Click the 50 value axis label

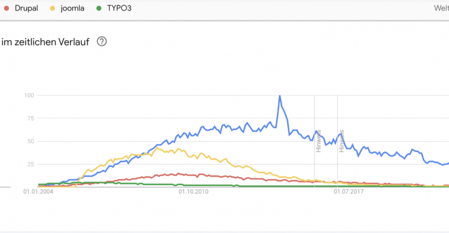point(30,141)
